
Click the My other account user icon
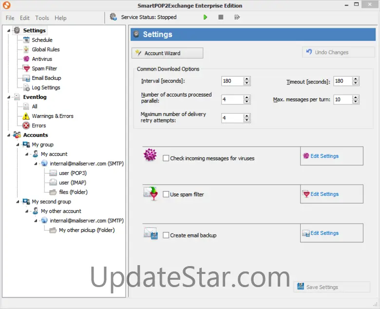click(x=36, y=211)
